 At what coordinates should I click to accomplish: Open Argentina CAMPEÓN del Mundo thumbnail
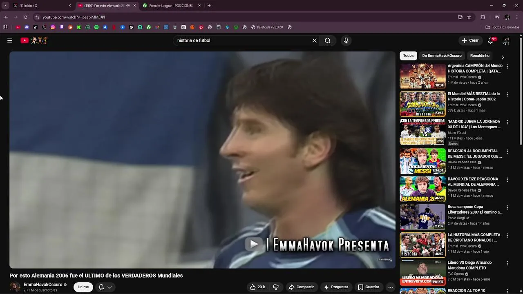pyautogui.click(x=422, y=76)
